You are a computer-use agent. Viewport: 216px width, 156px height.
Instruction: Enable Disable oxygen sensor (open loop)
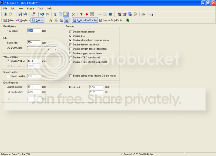(x=71, y=49)
